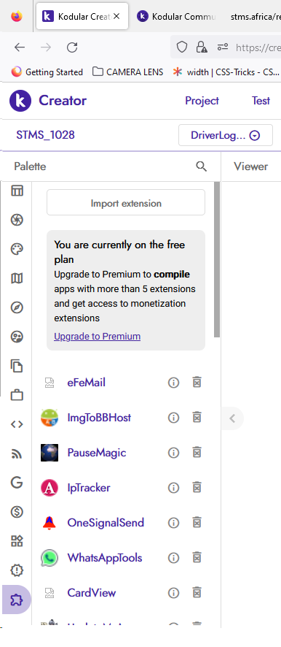Image resolution: width=281 pixels, height=647 pixels.
Task: Open the Layout palette category icon
Action: coord(17,191)
